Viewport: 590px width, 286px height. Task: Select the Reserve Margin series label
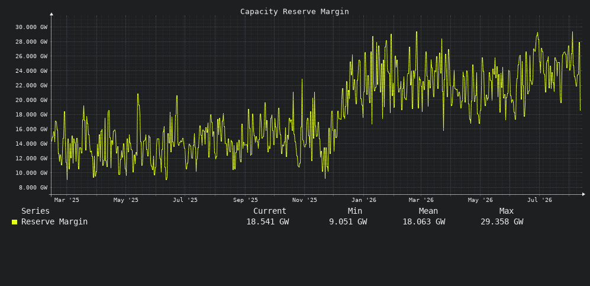54,221
